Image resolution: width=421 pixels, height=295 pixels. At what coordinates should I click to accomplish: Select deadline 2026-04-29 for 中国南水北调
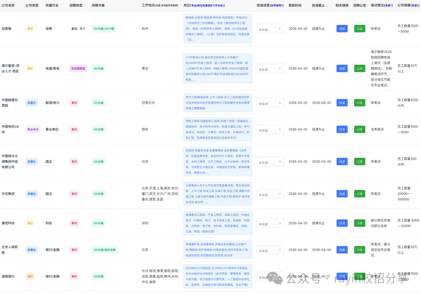point(321,162)
